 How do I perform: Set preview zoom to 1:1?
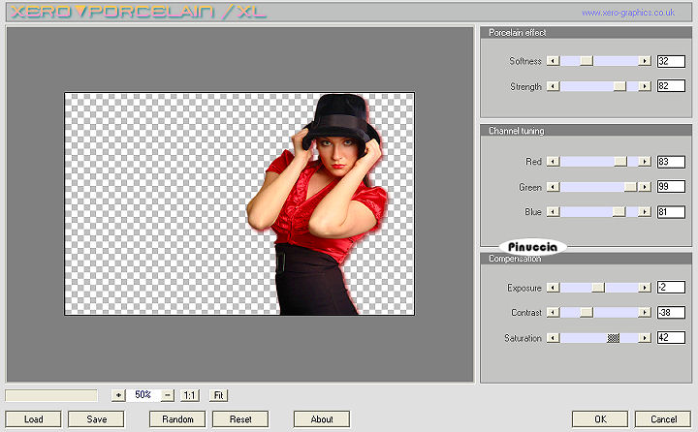tap(190, 395)
